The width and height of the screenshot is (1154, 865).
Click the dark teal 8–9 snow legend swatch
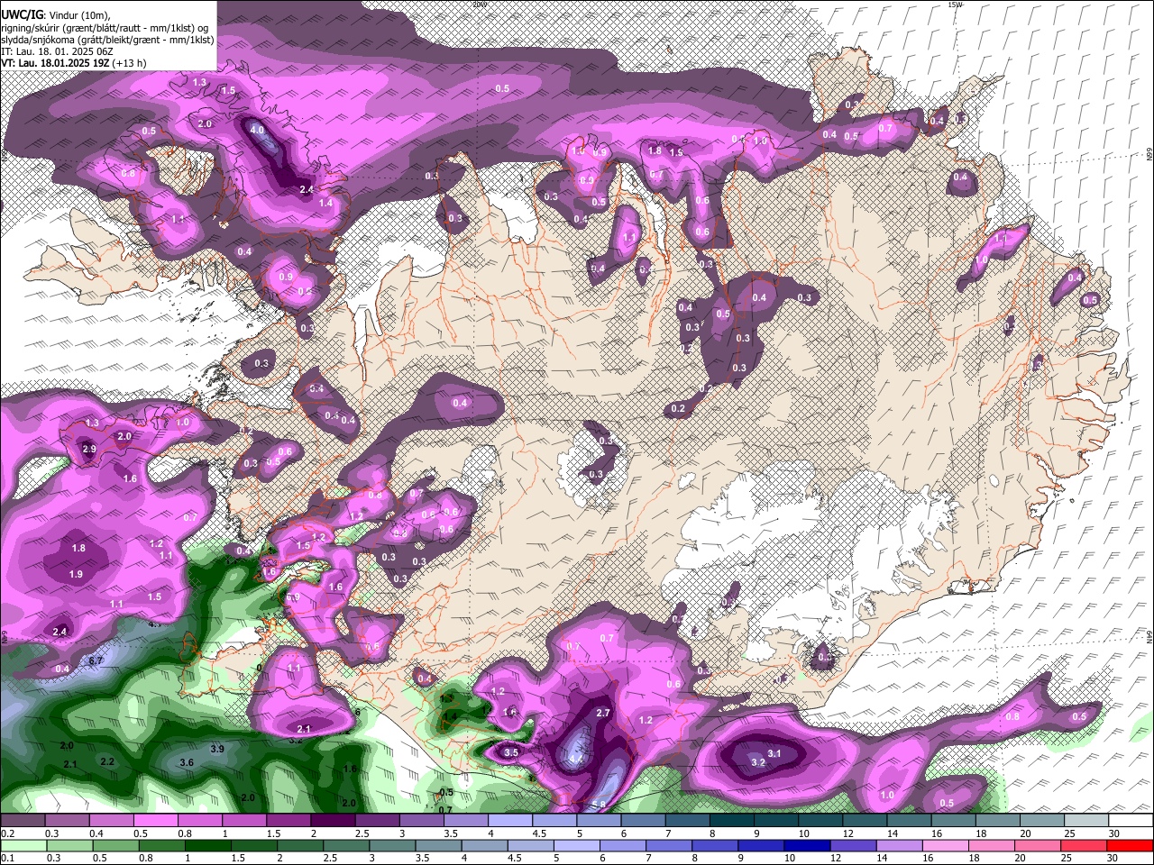point(732,820)
